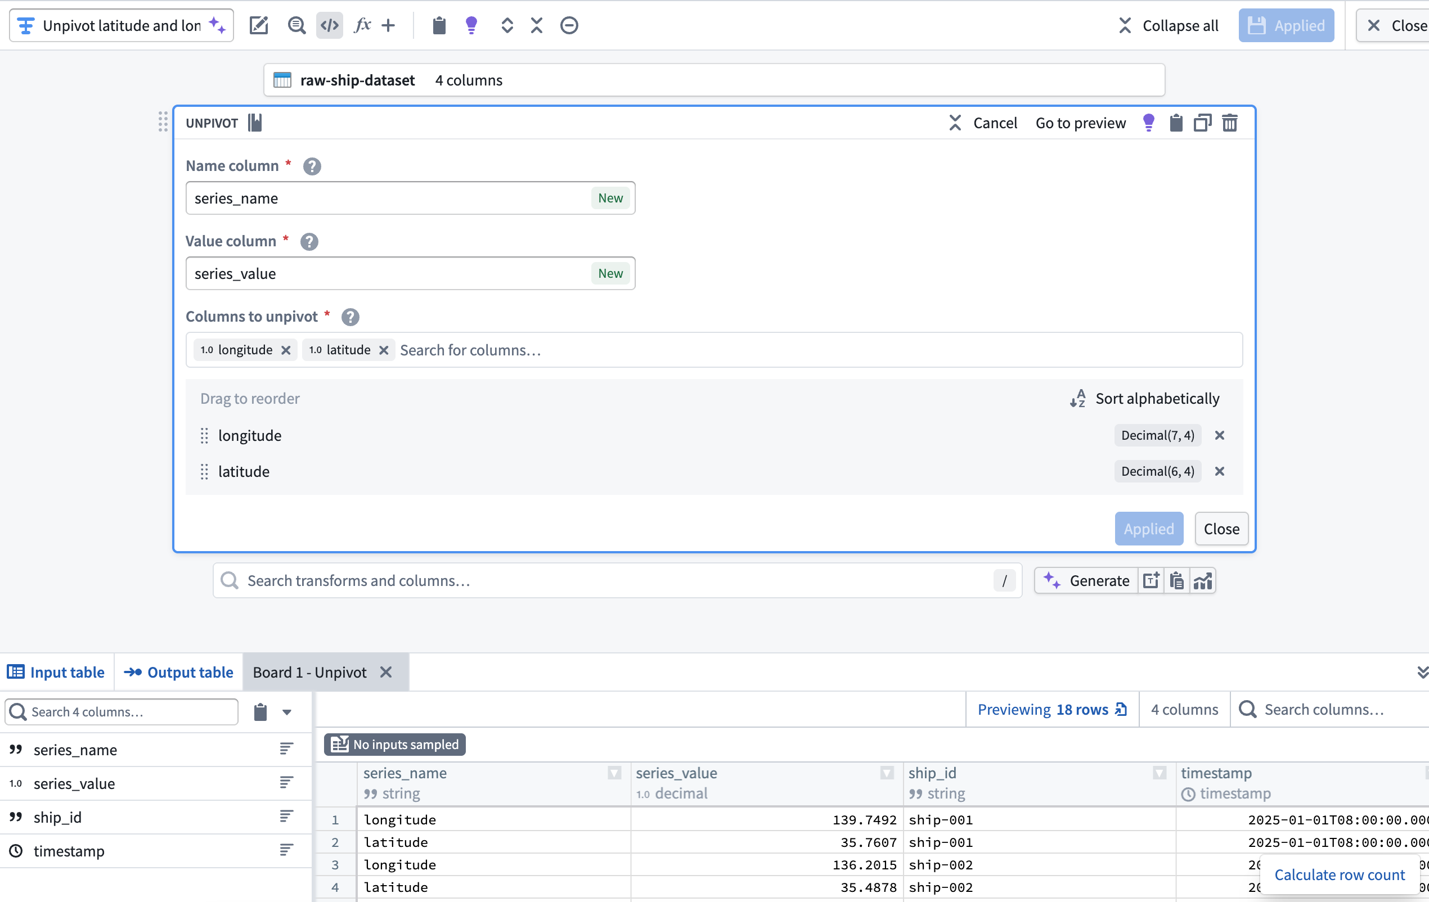Click the chart icon next to the Generate button
Image resolution: width=1429 pixels, height=902 pixels.
(x=1202, y=580)
